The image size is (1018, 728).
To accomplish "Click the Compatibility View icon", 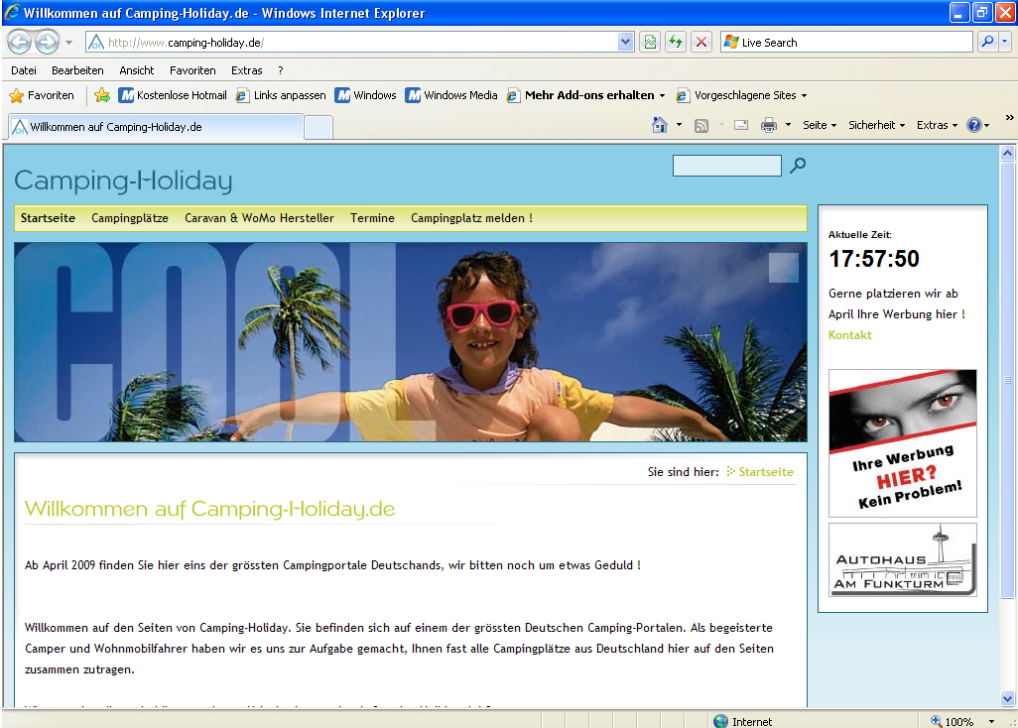I will click(x=650, y=42).
